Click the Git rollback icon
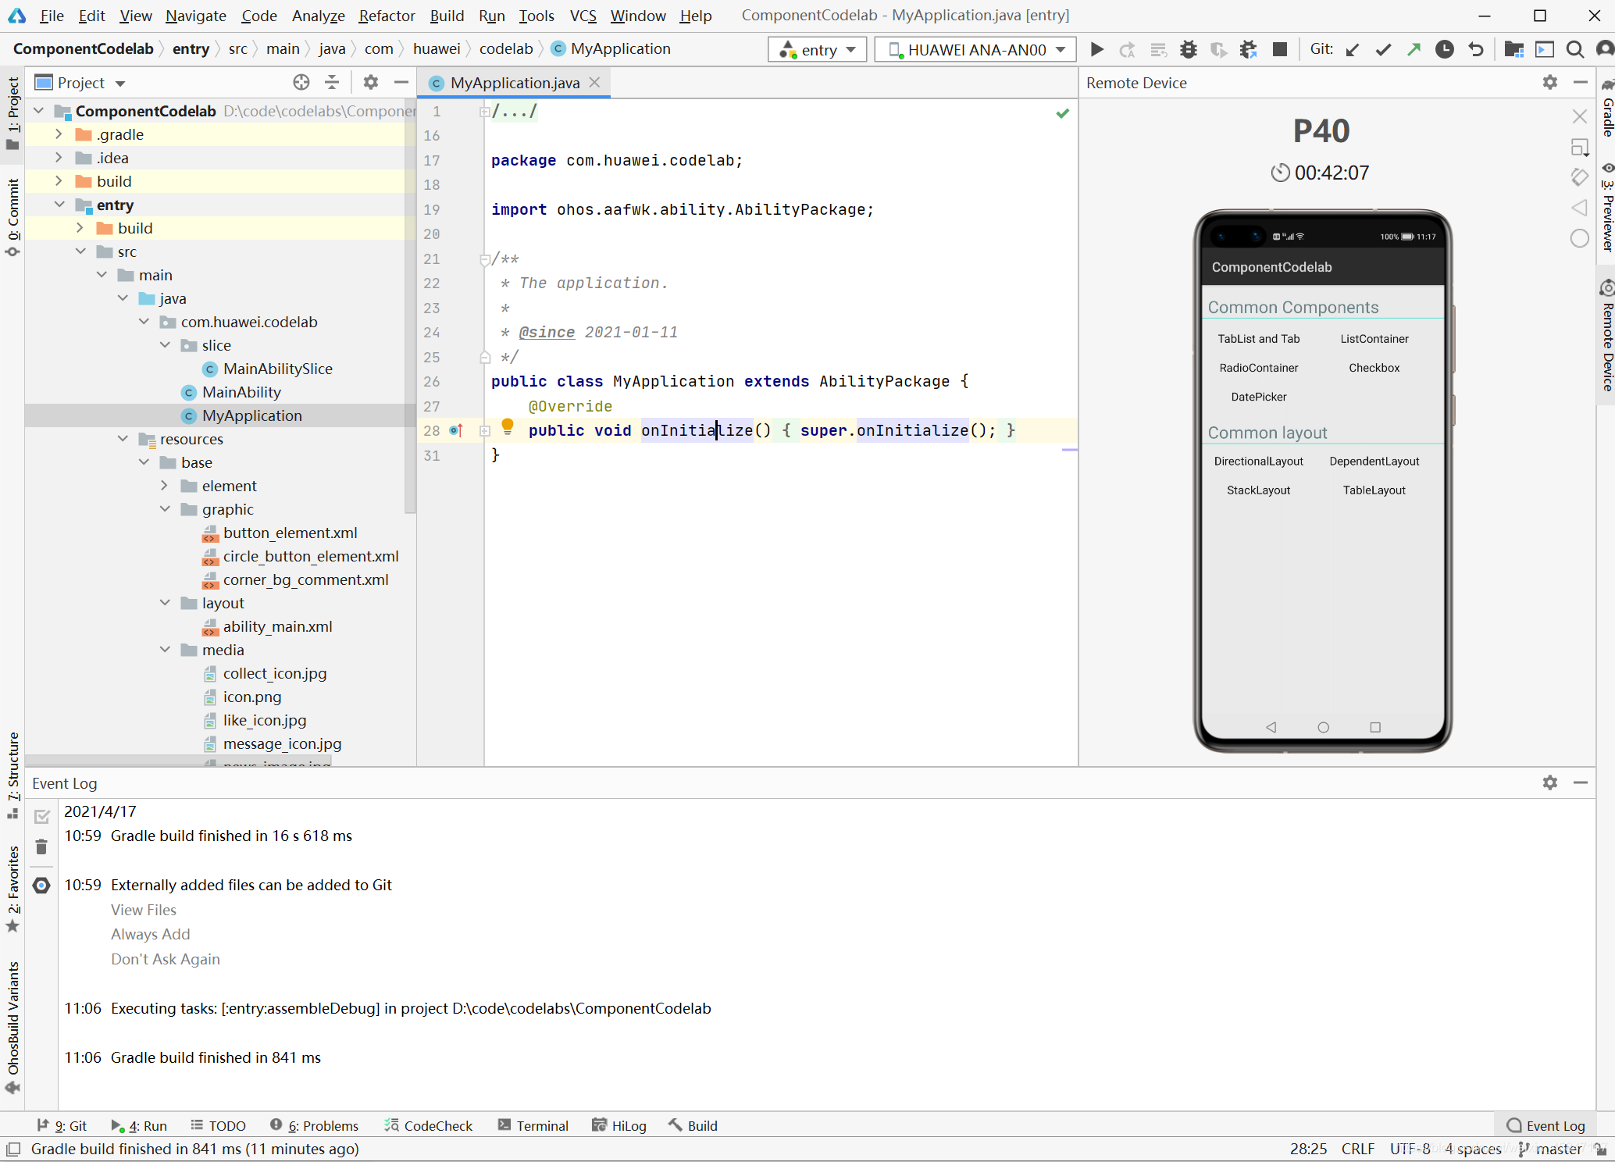 1475,50
